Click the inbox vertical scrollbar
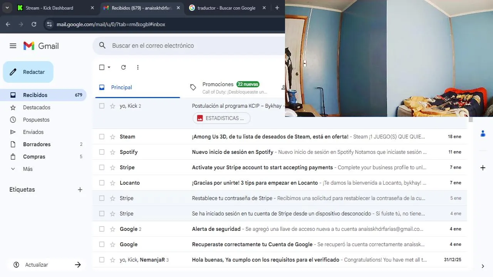The height and width of the screenshot is (277, 493). point(470,120)
